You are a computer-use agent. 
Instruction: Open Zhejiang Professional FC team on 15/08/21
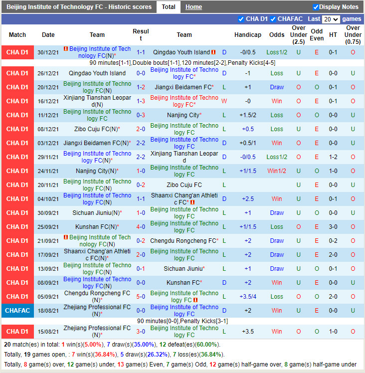tap(97, 332)
